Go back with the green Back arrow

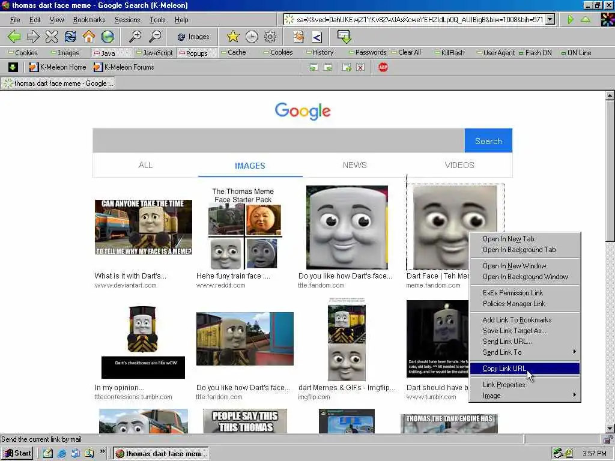(14, 37)
